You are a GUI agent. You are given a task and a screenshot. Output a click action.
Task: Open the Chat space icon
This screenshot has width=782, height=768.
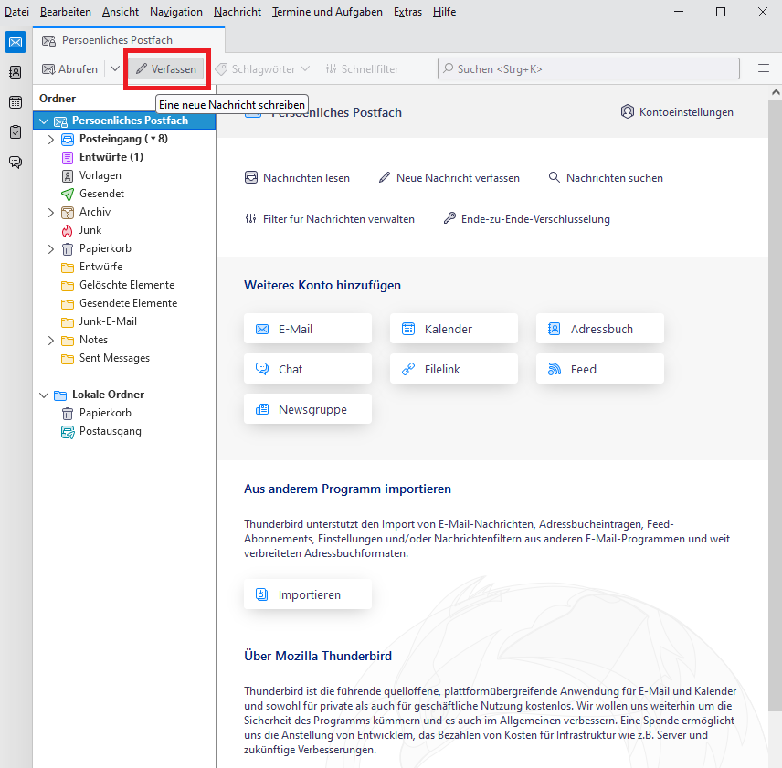pos(16,163)
